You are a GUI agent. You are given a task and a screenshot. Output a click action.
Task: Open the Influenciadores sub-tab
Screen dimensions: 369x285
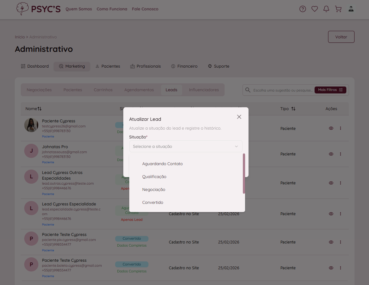[204, 90]
